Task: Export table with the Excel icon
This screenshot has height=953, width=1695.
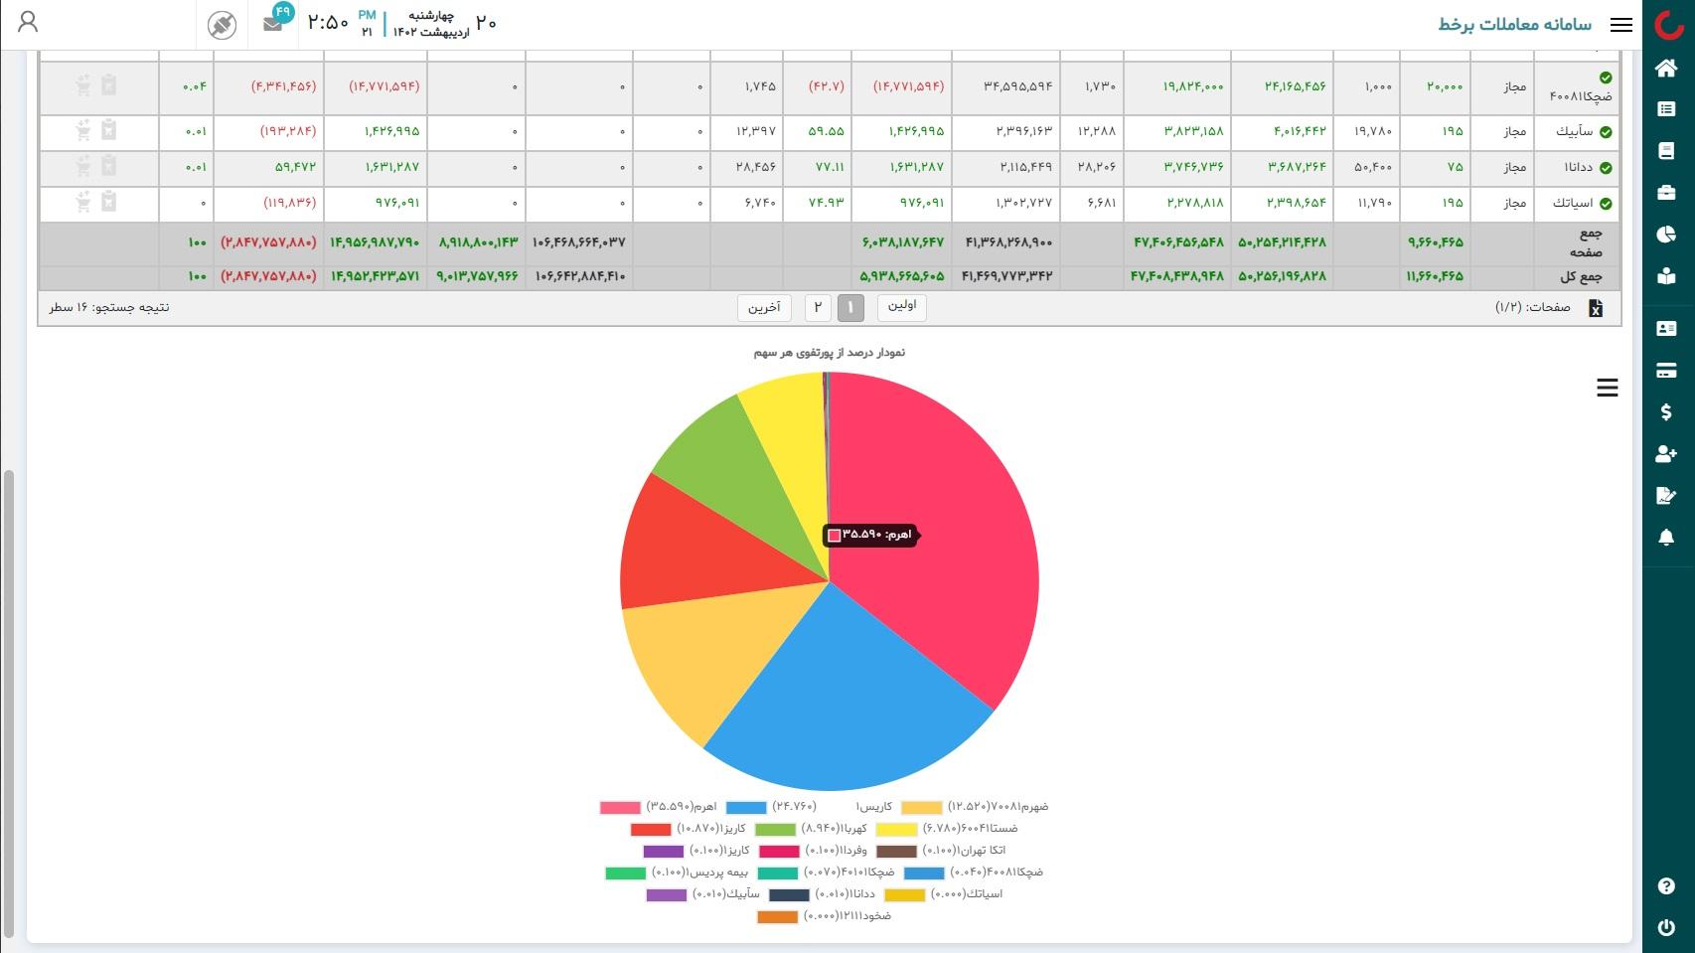Action: pyautogui.click(x=1596, y=308)
